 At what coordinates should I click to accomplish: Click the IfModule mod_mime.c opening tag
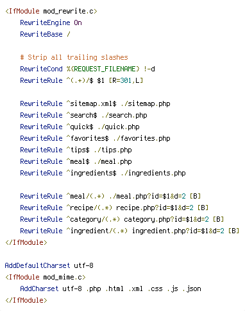click(46, 277)
